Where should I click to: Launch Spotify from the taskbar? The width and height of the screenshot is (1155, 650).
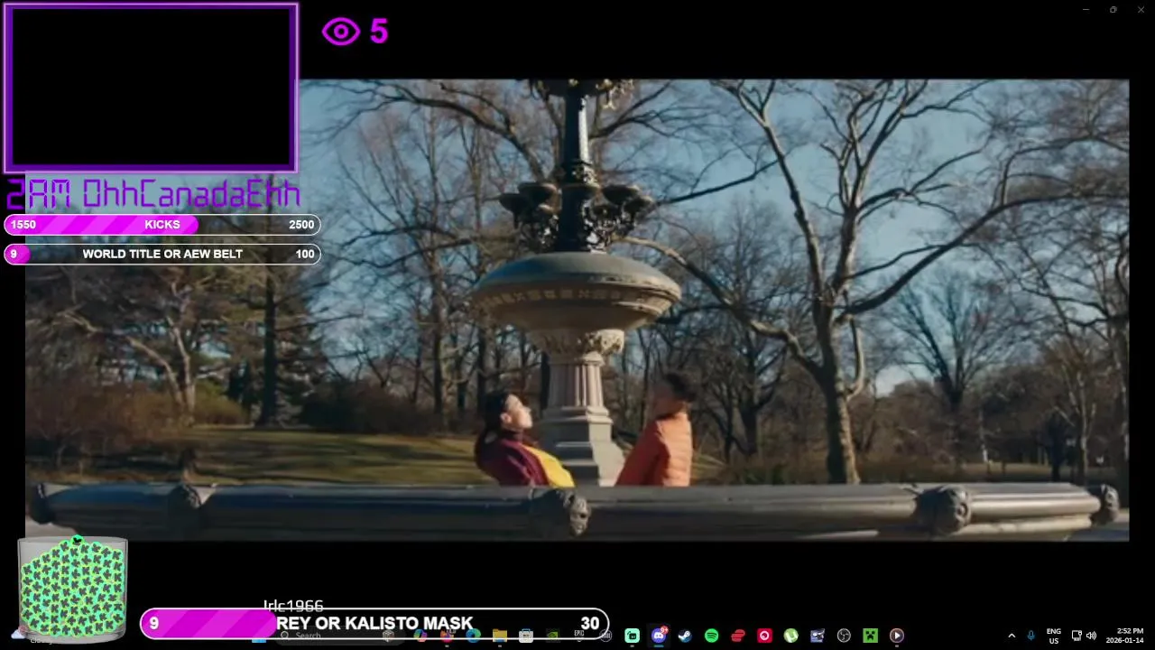pyautogui.click(x=711, y=636)
